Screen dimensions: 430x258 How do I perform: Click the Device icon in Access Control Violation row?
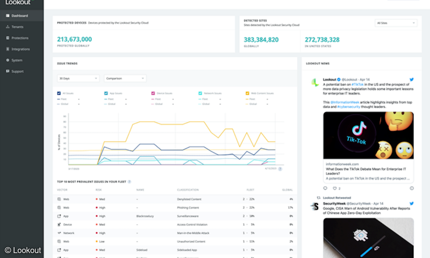59,224
